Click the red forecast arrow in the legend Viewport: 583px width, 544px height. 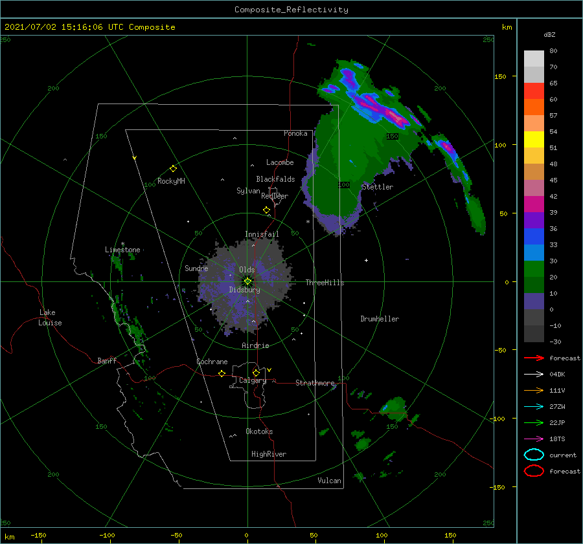tap(534, 358)
